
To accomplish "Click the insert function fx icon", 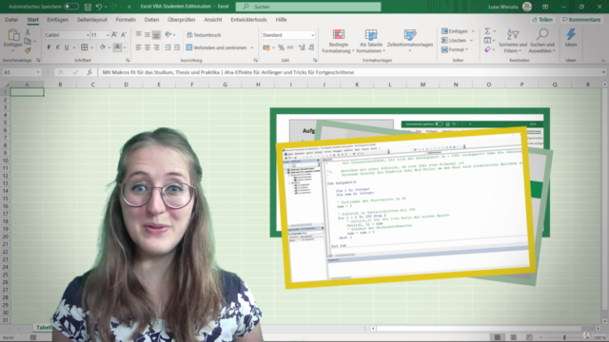I will 89,72.
